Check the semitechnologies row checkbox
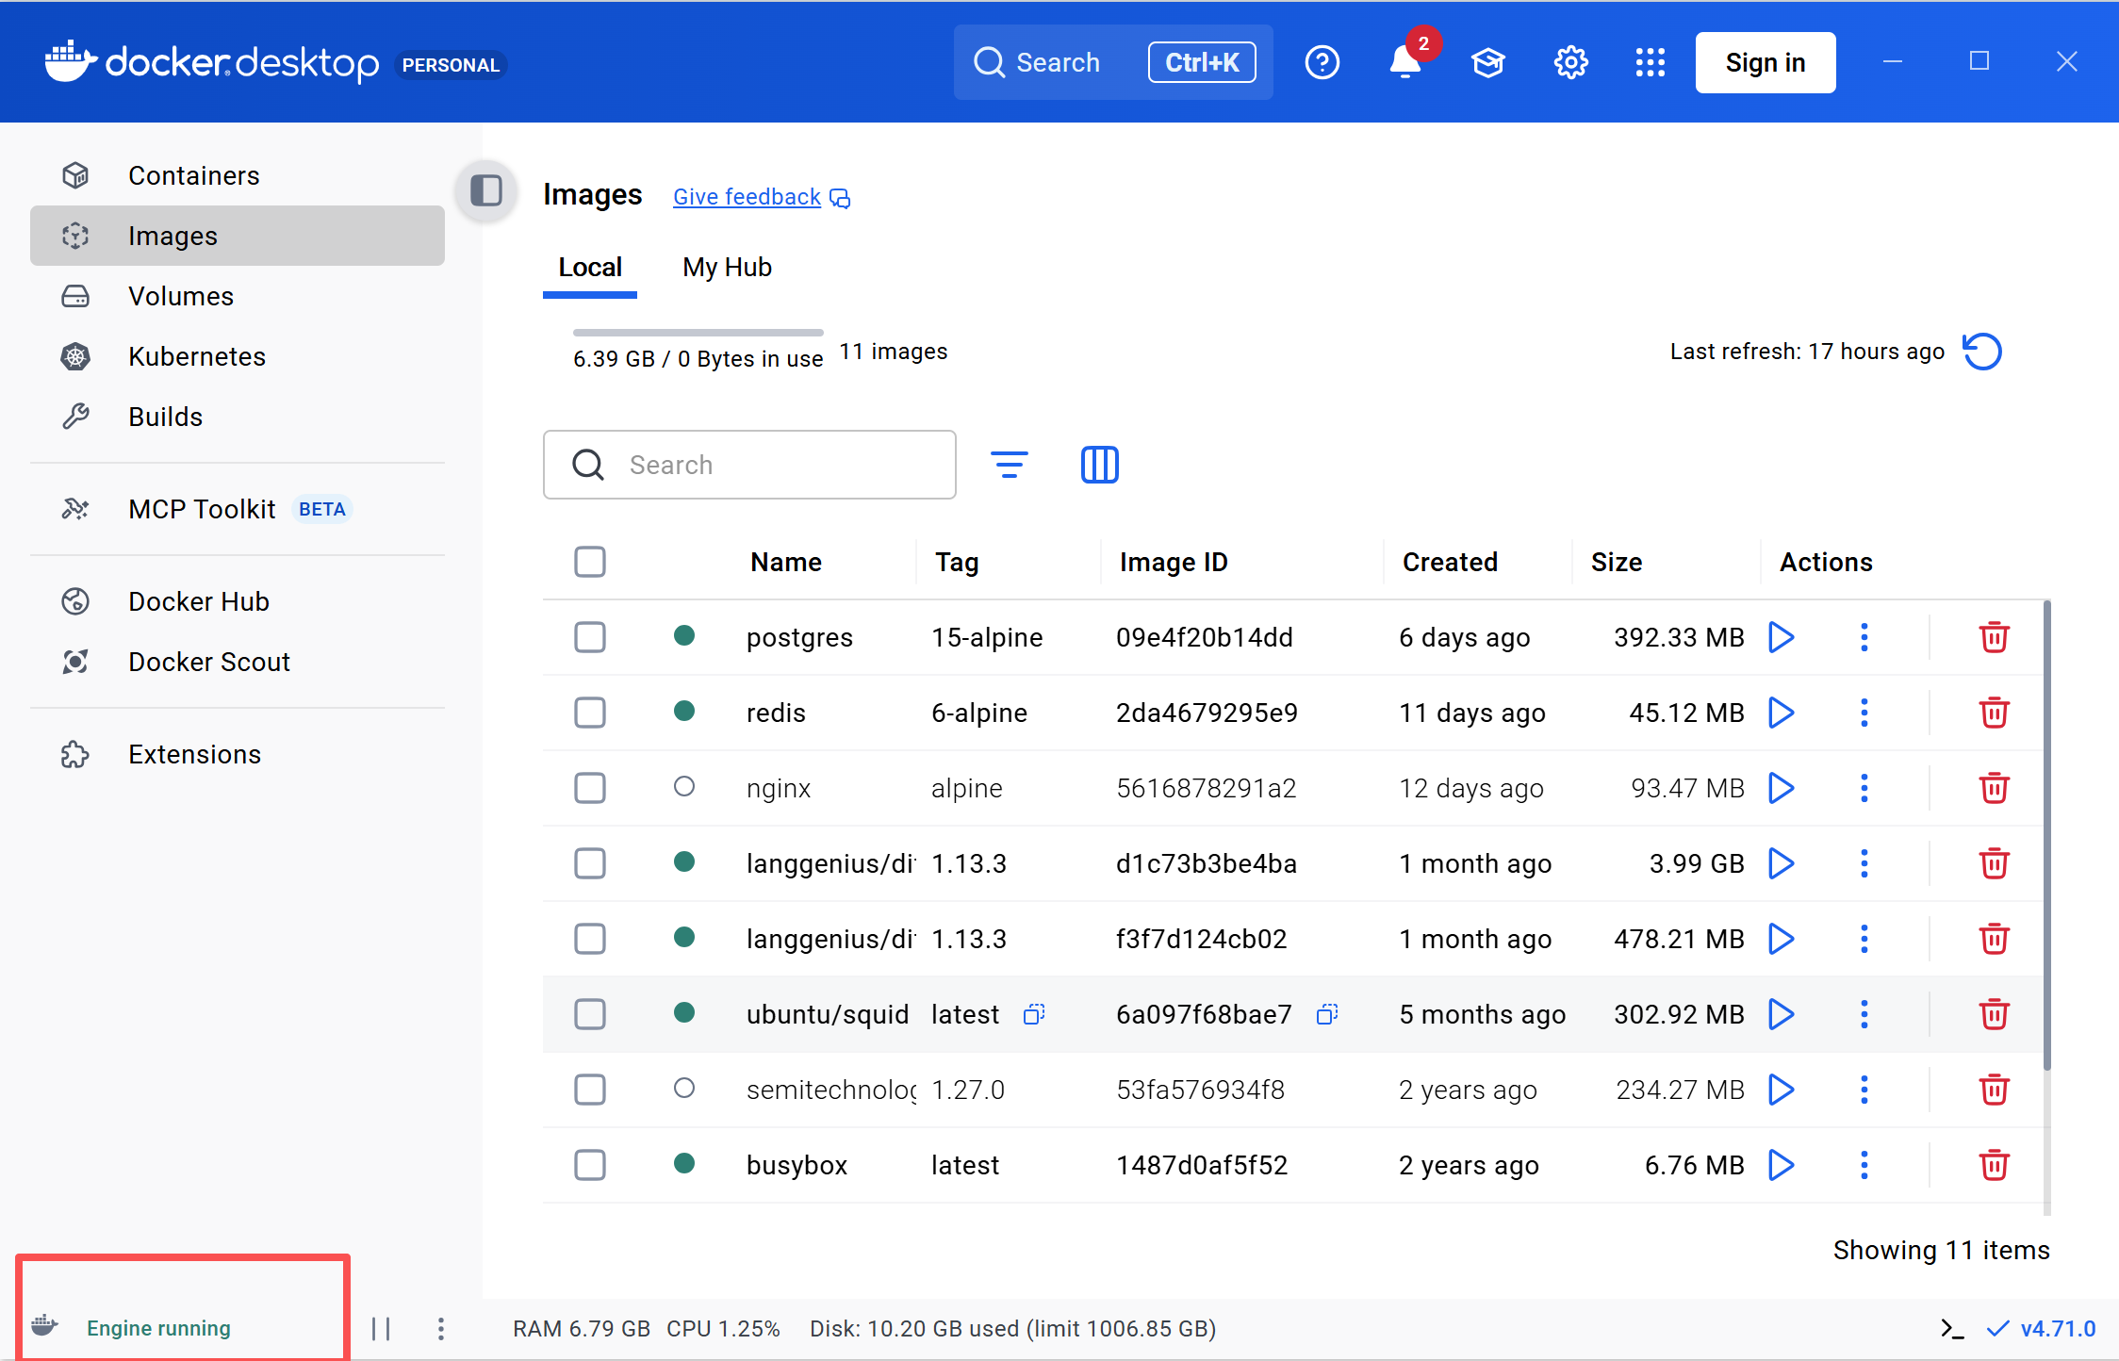Viewport: 2119px width, 1361px height. [x=590, y=1090]
